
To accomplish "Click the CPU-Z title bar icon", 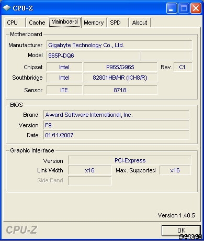I will pos(7,8).
